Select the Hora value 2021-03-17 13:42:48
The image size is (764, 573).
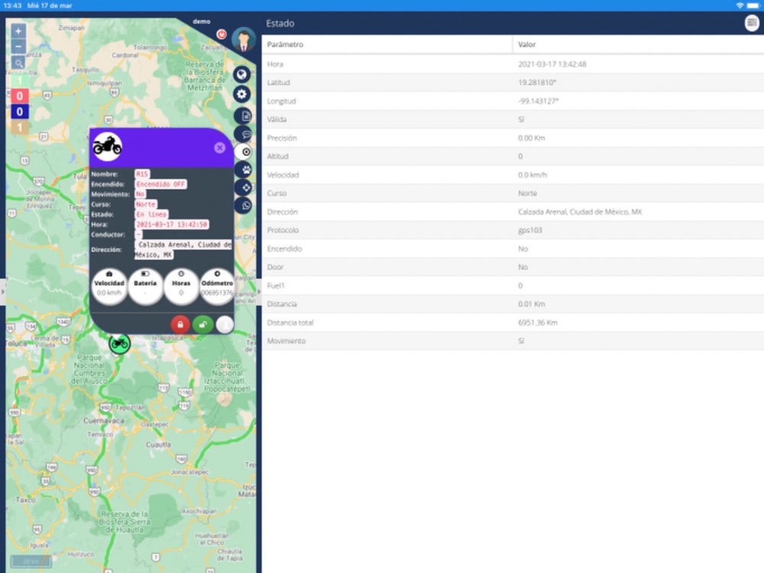552,64
